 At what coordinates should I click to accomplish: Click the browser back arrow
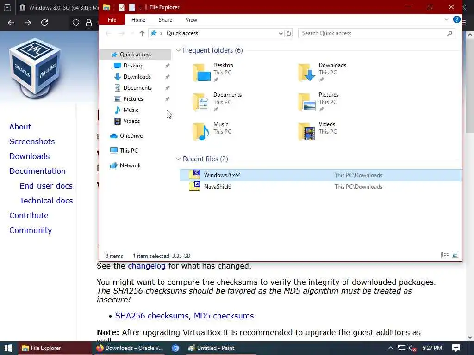11,23
